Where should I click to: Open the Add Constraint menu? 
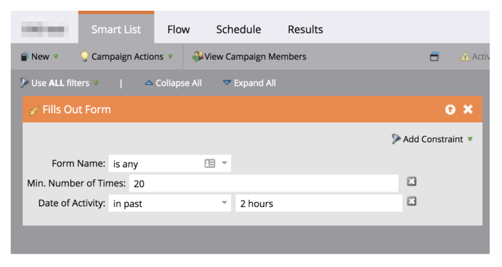pos(432,139)
